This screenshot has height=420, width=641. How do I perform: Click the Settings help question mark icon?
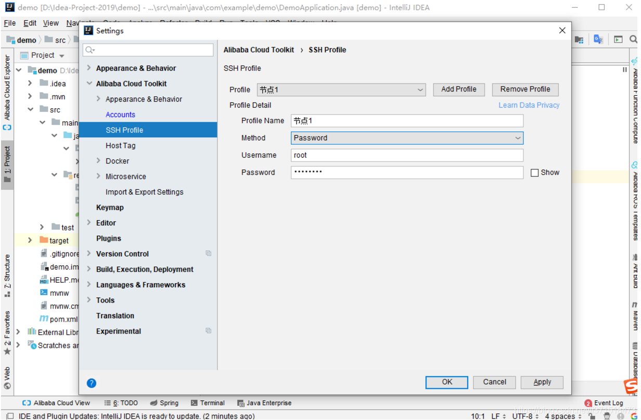(x=92, y=383)
